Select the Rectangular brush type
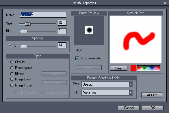This screenshot has width=169, height=113. [12, 68]
